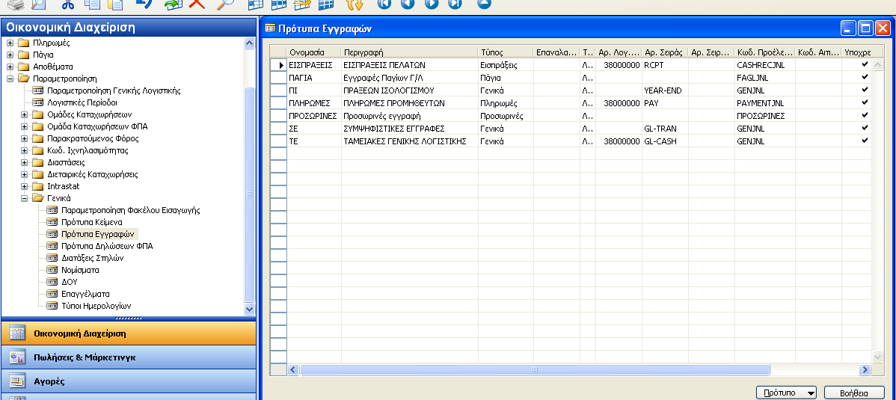Viewport: 896px width, 400px height.
Task: Open Παραμετροποίηση Γενικής Λογιστικής in tree
Action: coord(114,91)
